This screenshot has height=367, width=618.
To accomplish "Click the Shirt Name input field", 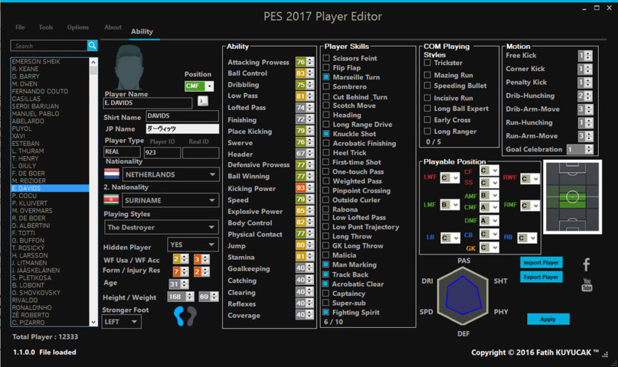I will (182, 115).
